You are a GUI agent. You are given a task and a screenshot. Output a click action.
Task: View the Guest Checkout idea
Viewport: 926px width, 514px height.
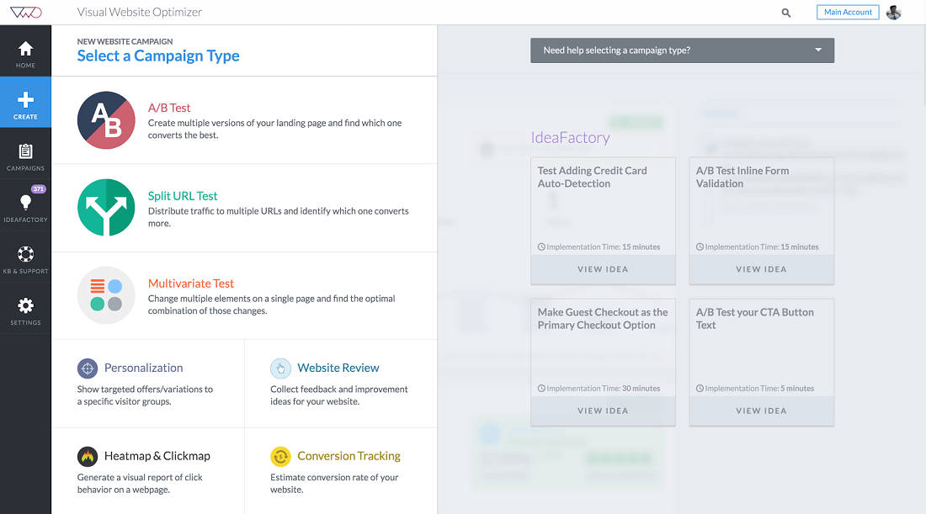(x=603, y=411)
